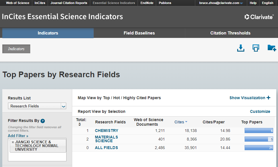Click the plus icon beside Show Visualization

click(x=268, y=98)
